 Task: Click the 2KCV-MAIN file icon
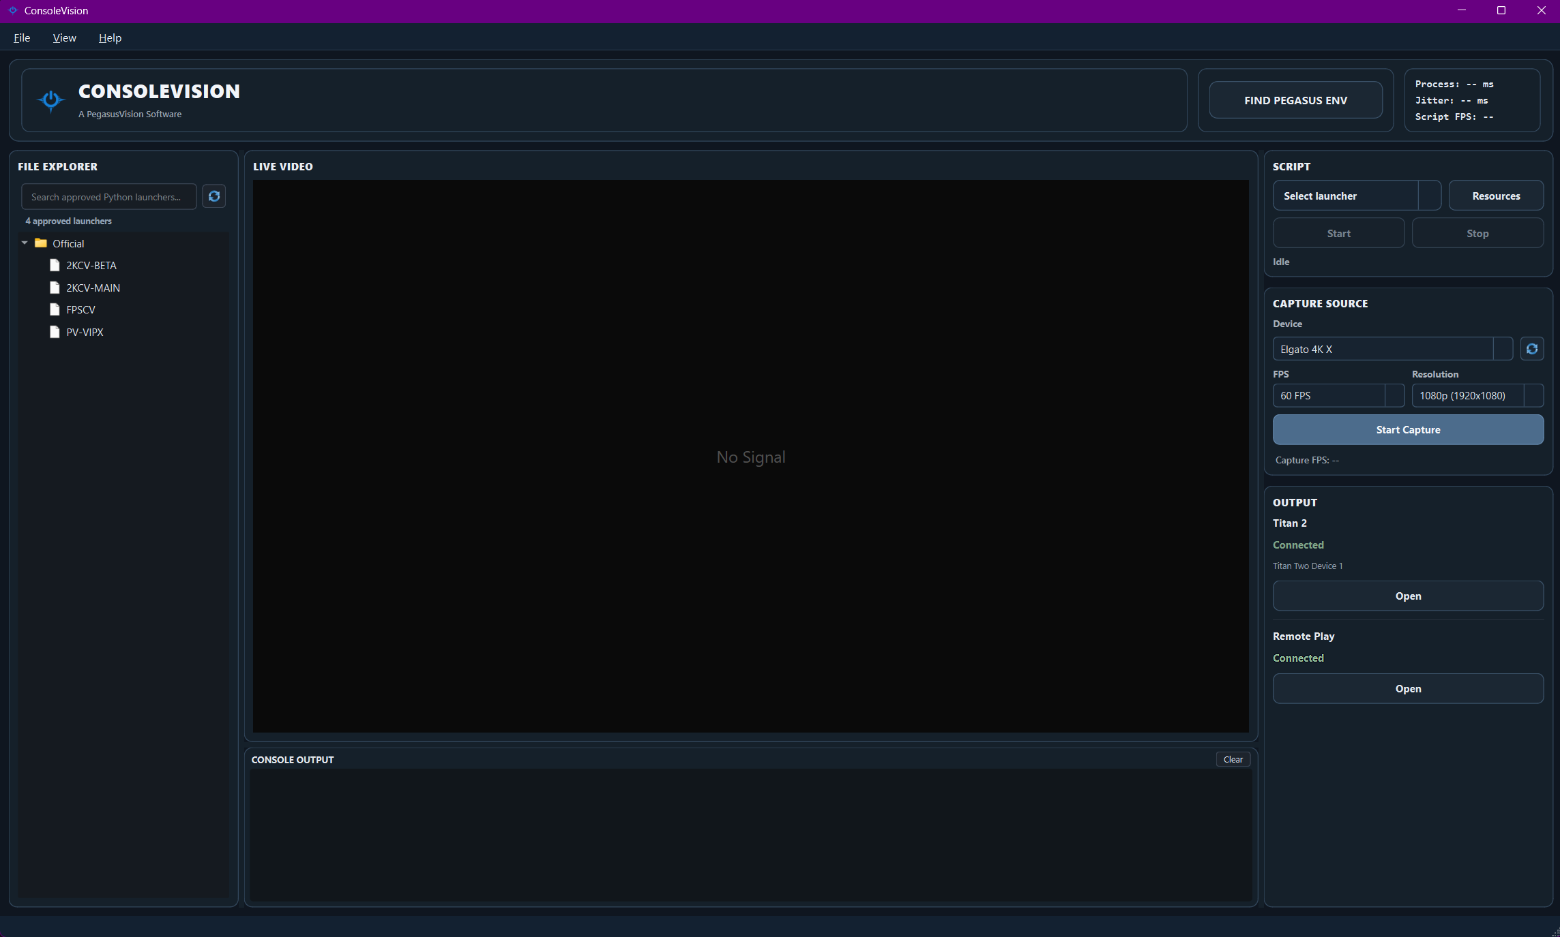[x=55, y=287]
